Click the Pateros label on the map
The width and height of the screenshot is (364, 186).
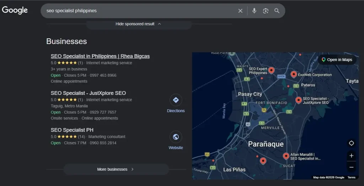click(x=308, y=85)
